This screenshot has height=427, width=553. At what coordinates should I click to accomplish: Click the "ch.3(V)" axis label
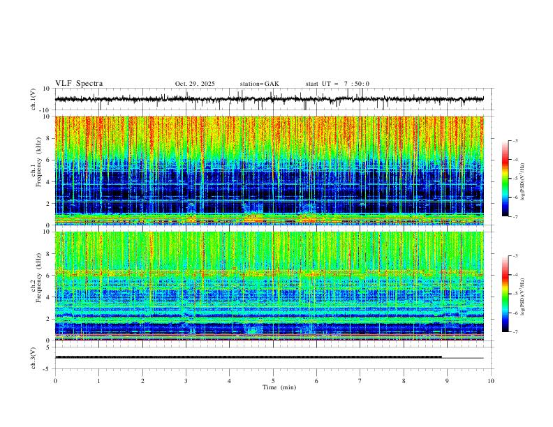(x=34, y=359)
